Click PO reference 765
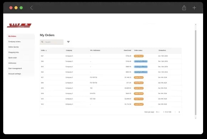 click(x=91, y=88)
